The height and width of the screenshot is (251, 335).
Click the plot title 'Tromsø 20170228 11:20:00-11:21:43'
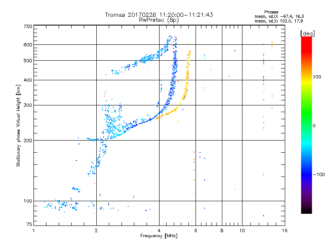[x=159, y=15]
